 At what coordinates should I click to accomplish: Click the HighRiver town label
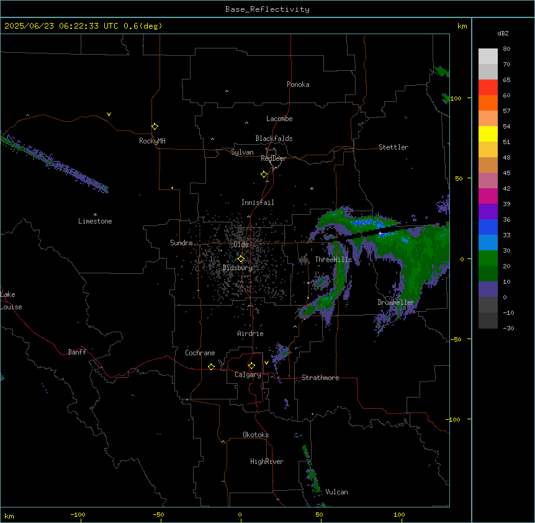pyautogui.click(x=267, y=462)
